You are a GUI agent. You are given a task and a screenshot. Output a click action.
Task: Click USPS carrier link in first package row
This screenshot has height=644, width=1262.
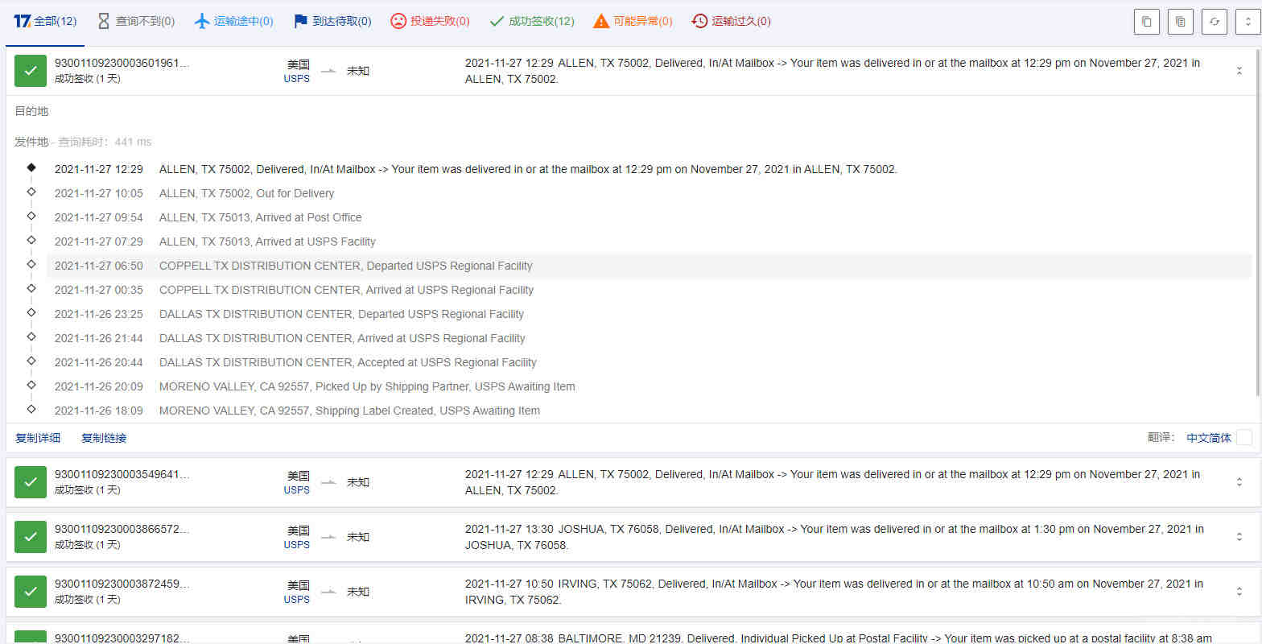click(x=296, y=79)
